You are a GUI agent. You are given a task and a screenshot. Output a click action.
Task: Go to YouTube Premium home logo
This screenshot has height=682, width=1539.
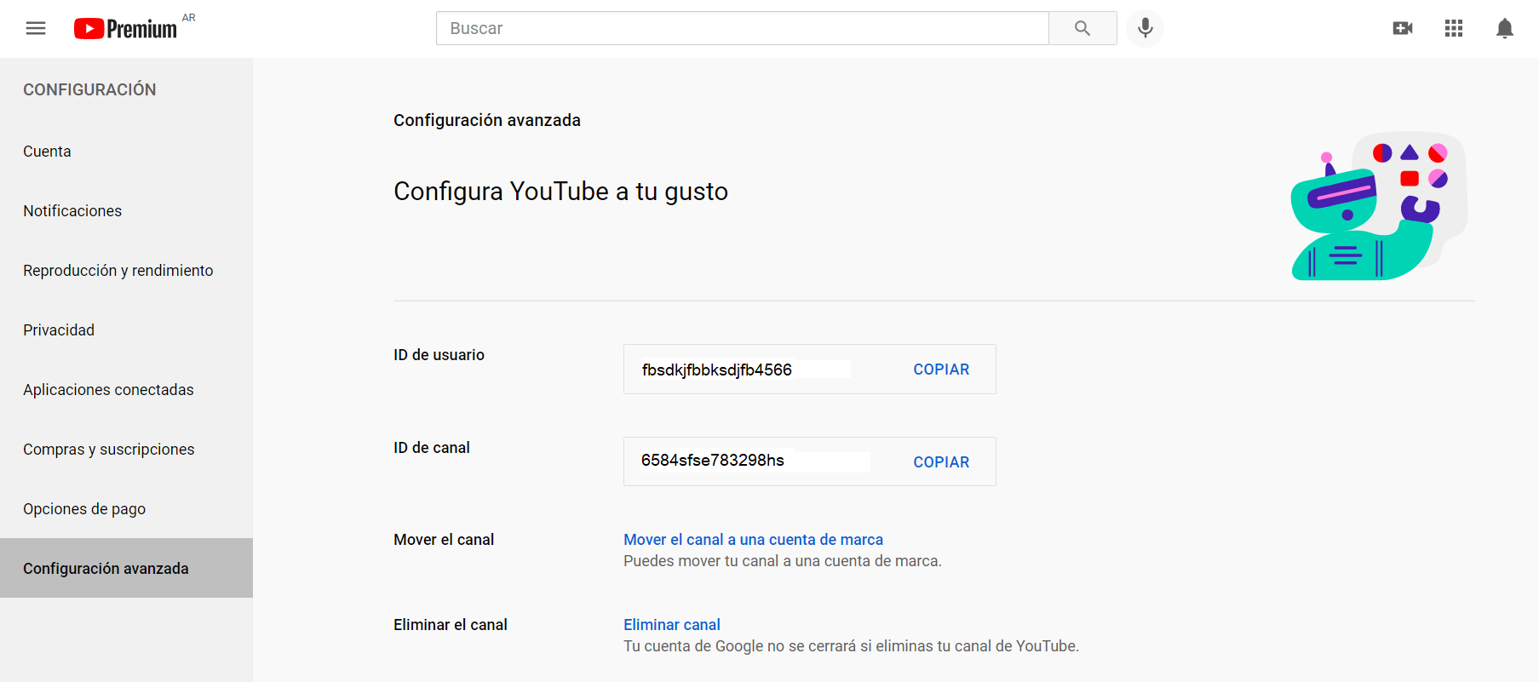click(125, 29)
